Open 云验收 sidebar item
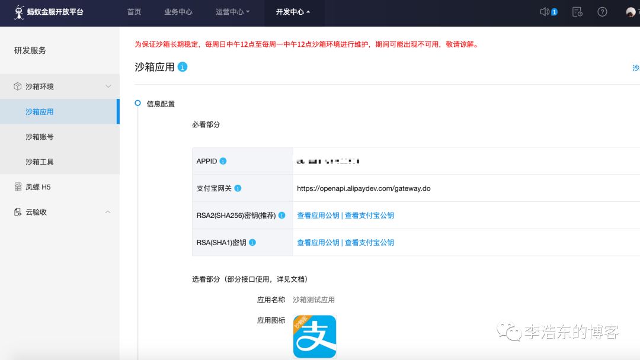This screenshot has width=640, height=360. pyautogui.click(x=60, y=212)
